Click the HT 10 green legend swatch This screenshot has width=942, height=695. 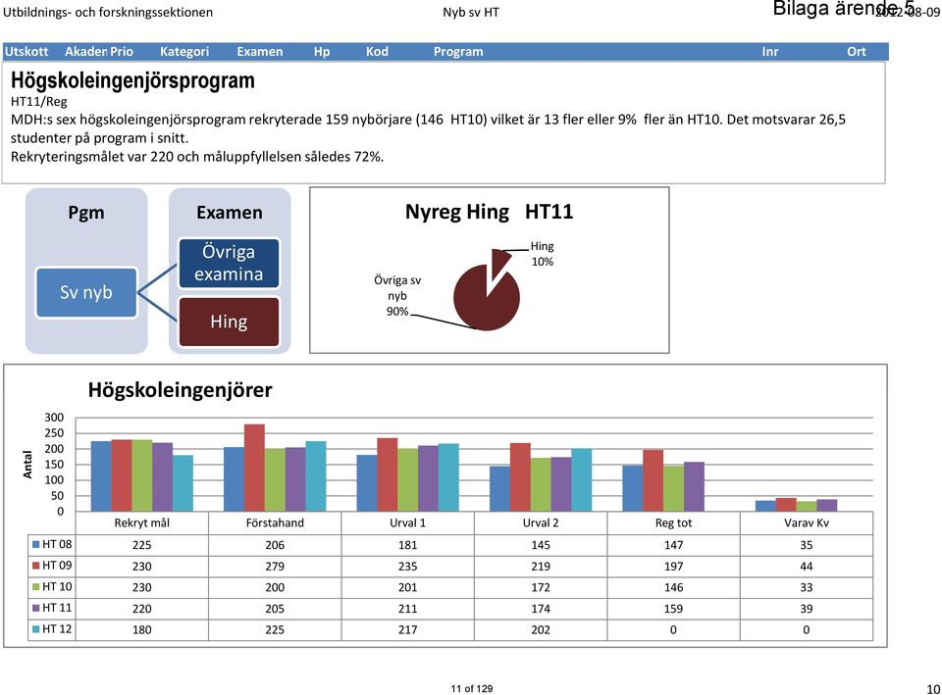coord(35,587)
